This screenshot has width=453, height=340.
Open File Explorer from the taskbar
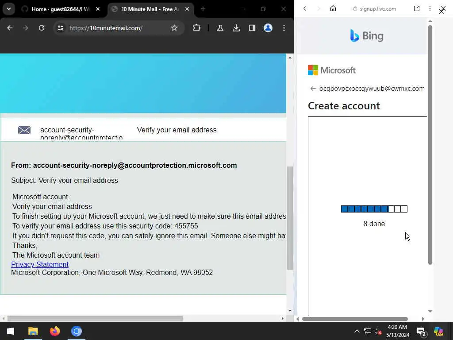[33, 331]
